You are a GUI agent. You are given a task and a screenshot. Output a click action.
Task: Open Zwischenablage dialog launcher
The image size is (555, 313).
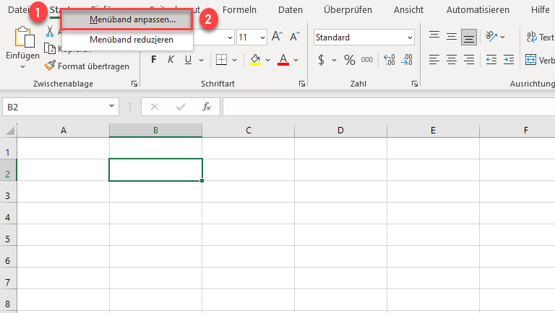pyautogui.click(x=134, y=84)
